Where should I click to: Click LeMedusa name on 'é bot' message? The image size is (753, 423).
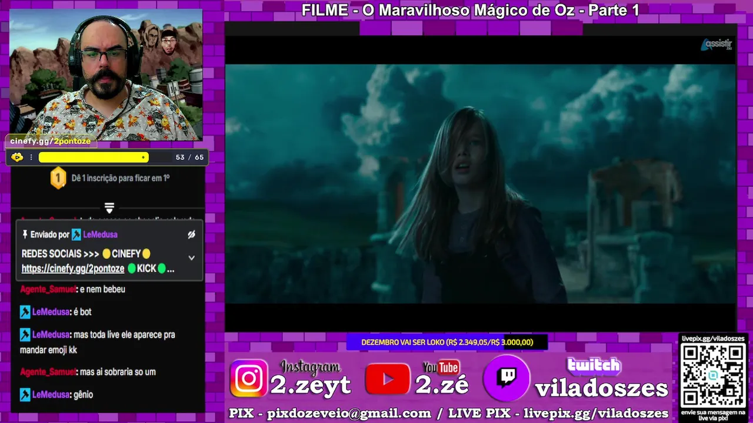pyautogui.click(x=51, y=312)
